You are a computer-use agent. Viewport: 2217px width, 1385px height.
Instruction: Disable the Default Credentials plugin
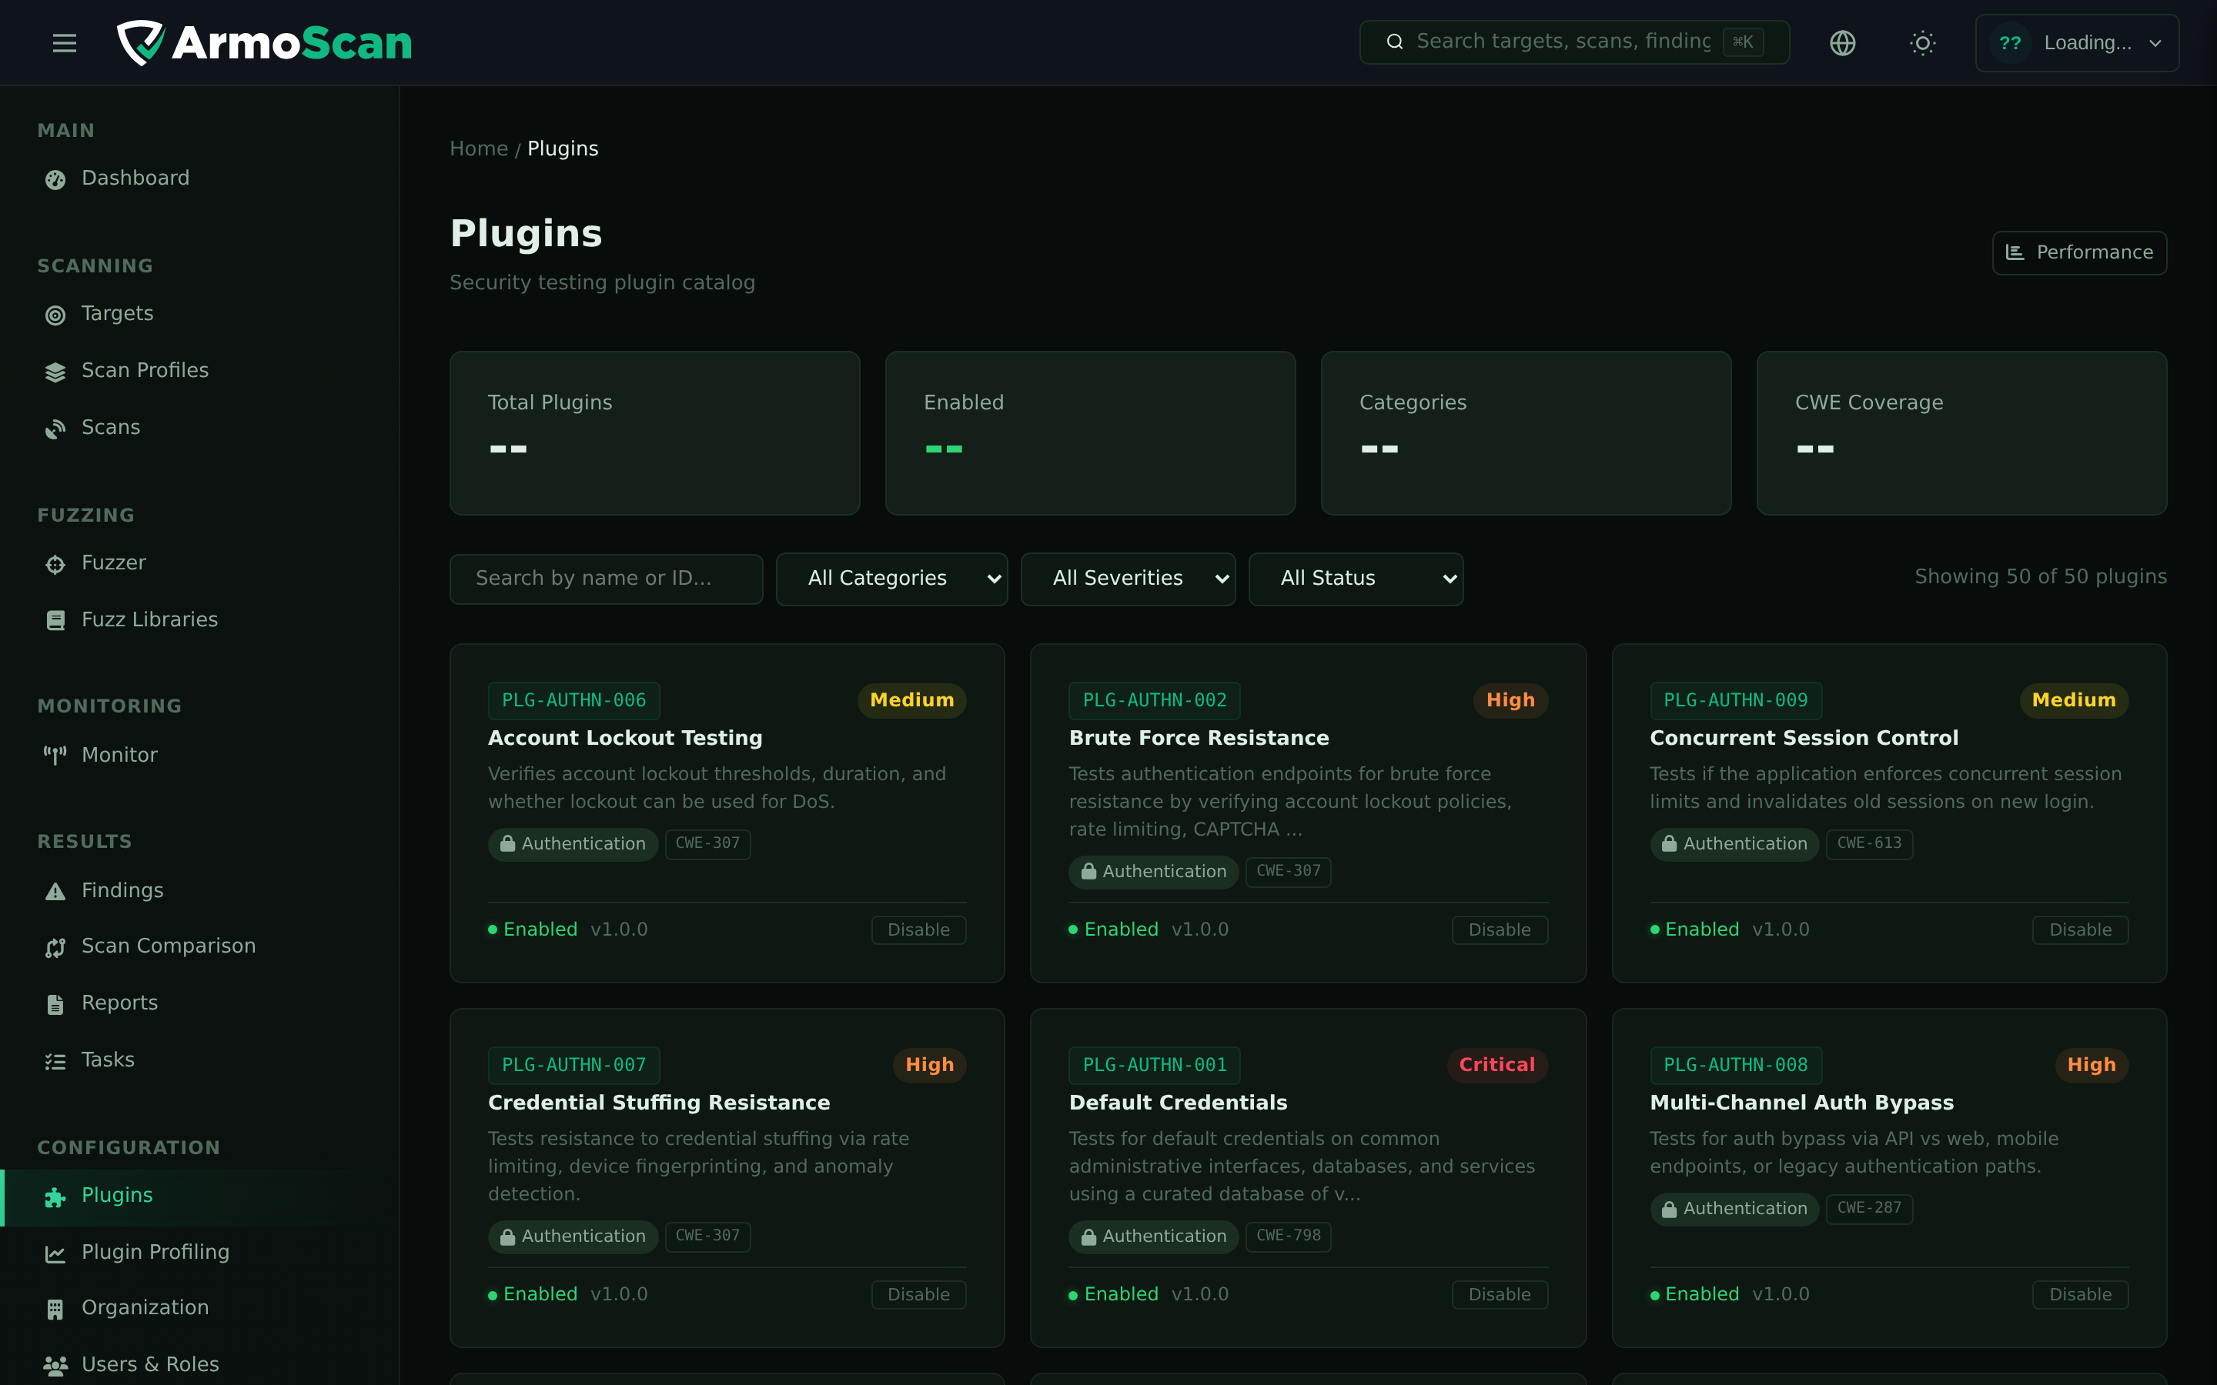1499,1294
